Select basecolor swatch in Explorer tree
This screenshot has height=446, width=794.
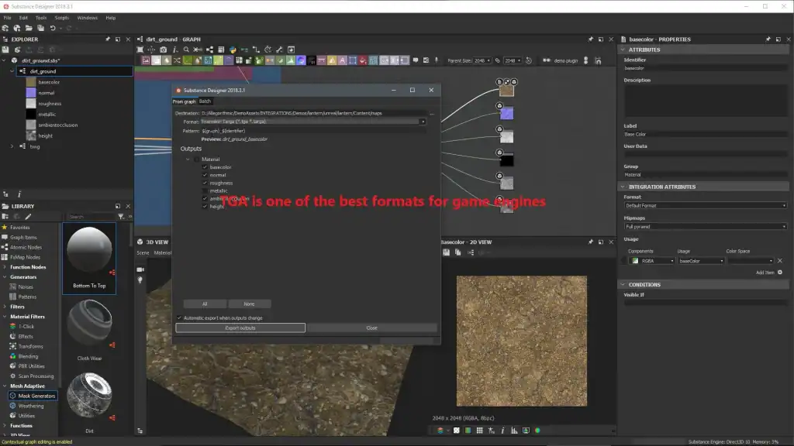pyautogui.click(x=31, y=82)
